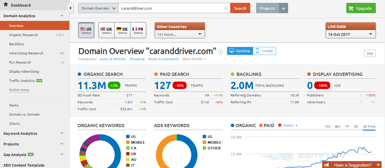Click the shopping cart icon on Upgrade

tap(351, 8)
